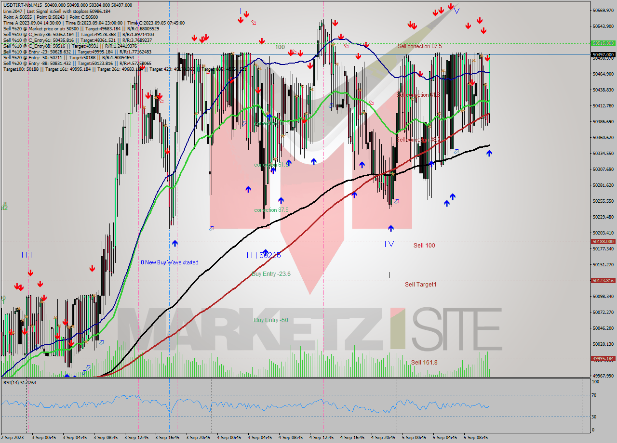Click the green 'correction 87.5' label
The image size is (617, 443).
(271, 210)
